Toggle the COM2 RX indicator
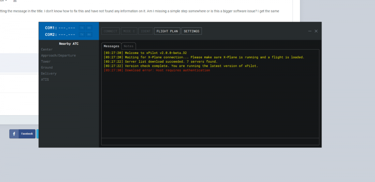Viewport: 375px width, 182px height. point(89,34)
